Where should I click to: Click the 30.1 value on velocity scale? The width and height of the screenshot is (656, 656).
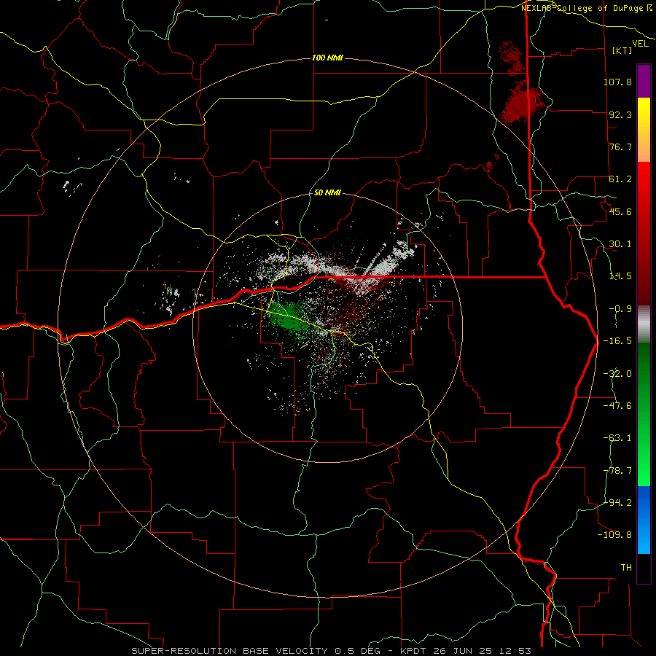(x=620, y=244)
